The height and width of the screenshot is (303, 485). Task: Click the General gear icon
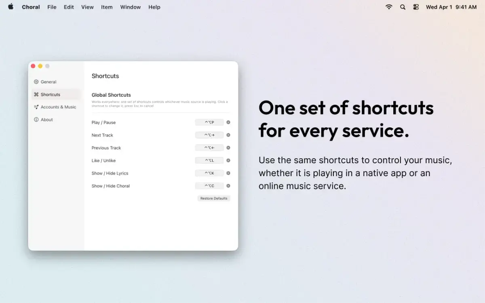click(36, 82)
